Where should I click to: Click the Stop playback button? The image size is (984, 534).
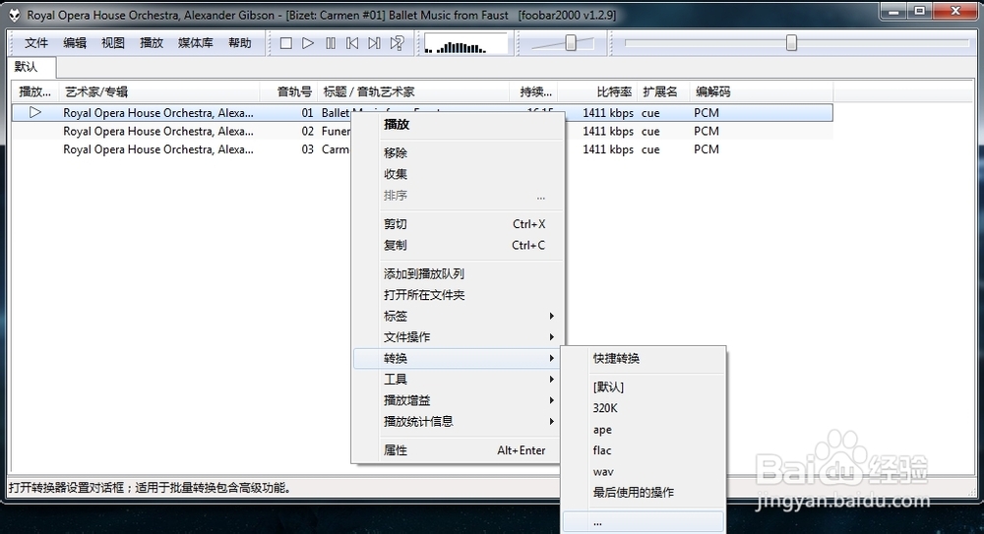(285, 43)
